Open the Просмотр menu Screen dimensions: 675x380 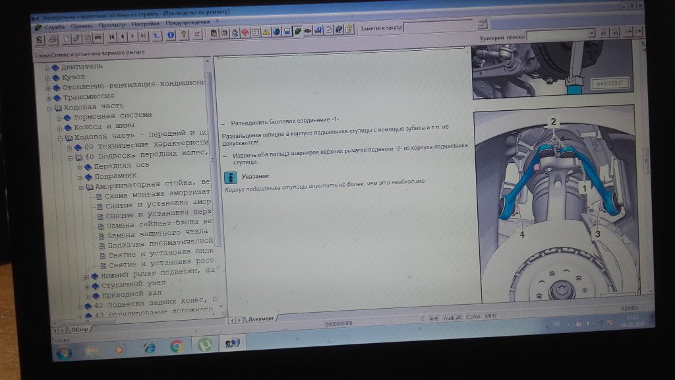click(x=111, y=25)
